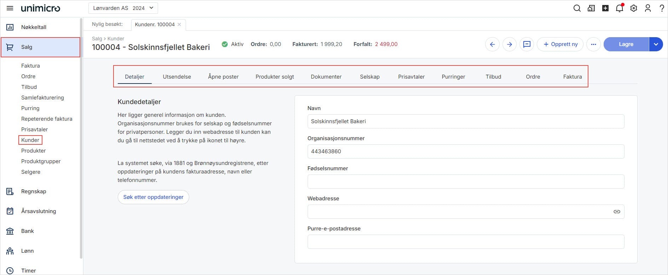Open Lønvarden AS 2024 company selector
The width and height of the screenshot is (668, 275).
click(x=123, y=8)
